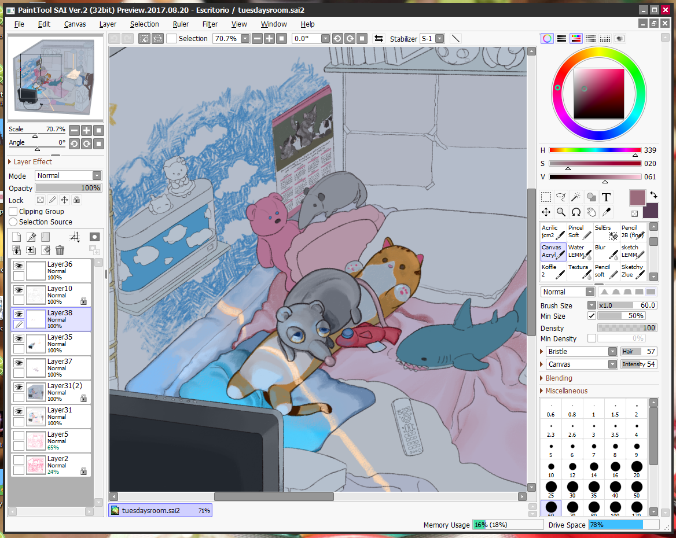Choose the Text tool
The height and width of the screenshot is (538, 676).
pos(606,197)
